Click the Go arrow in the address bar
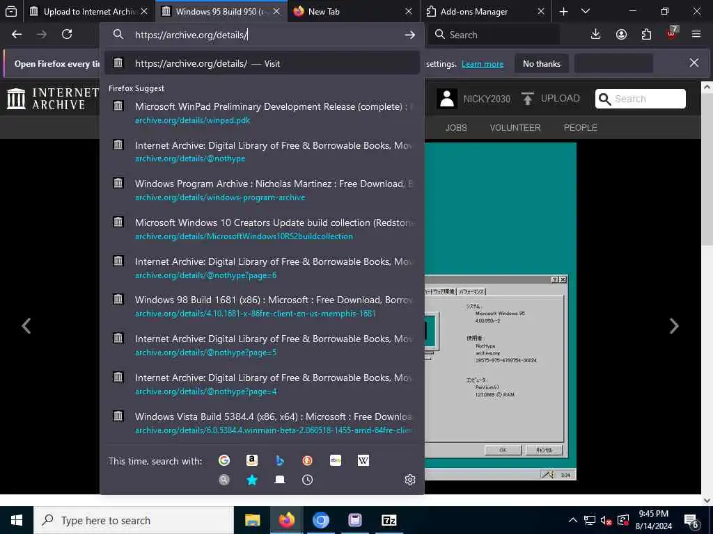 click(x=409, y=35)
